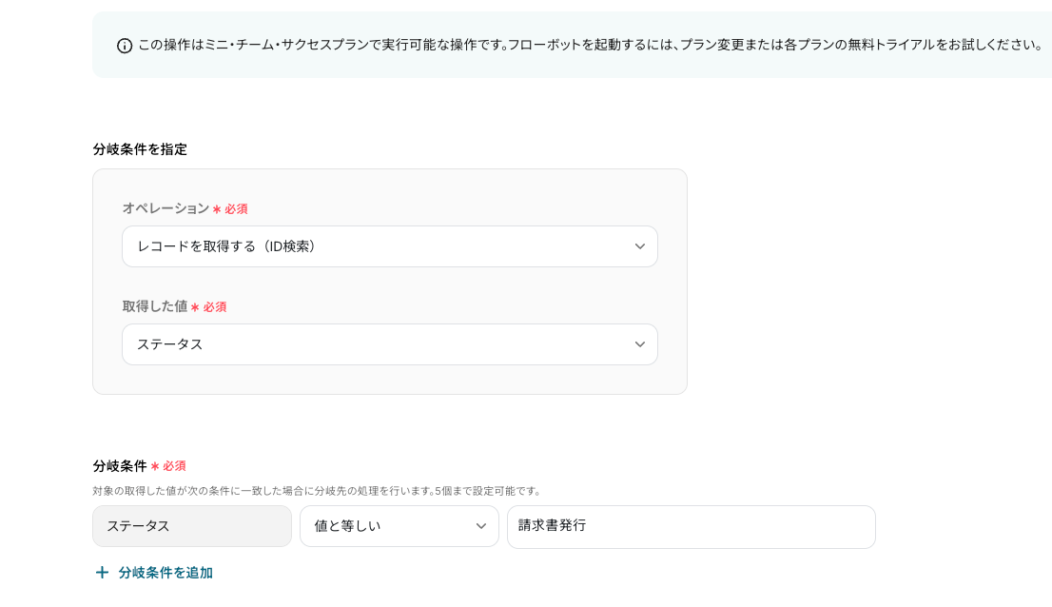This screenshot has height=607, width=1052.
Task: Add a new condition via 分岐条件を追加
Action: coord(166,573)
